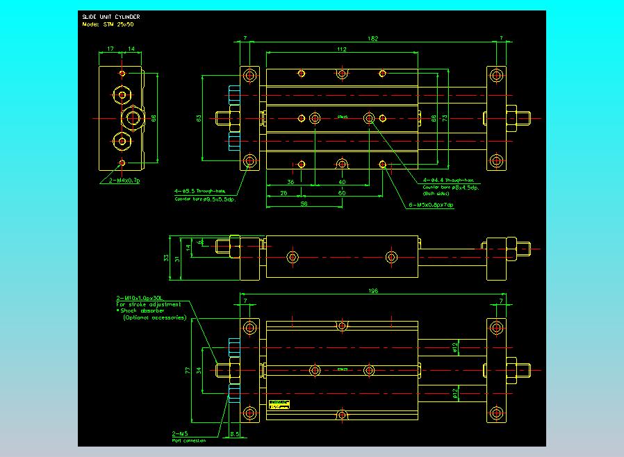
Task: Click the SLIDE UNIT CYLINDER title text
Action: click(x=111, y=17)
